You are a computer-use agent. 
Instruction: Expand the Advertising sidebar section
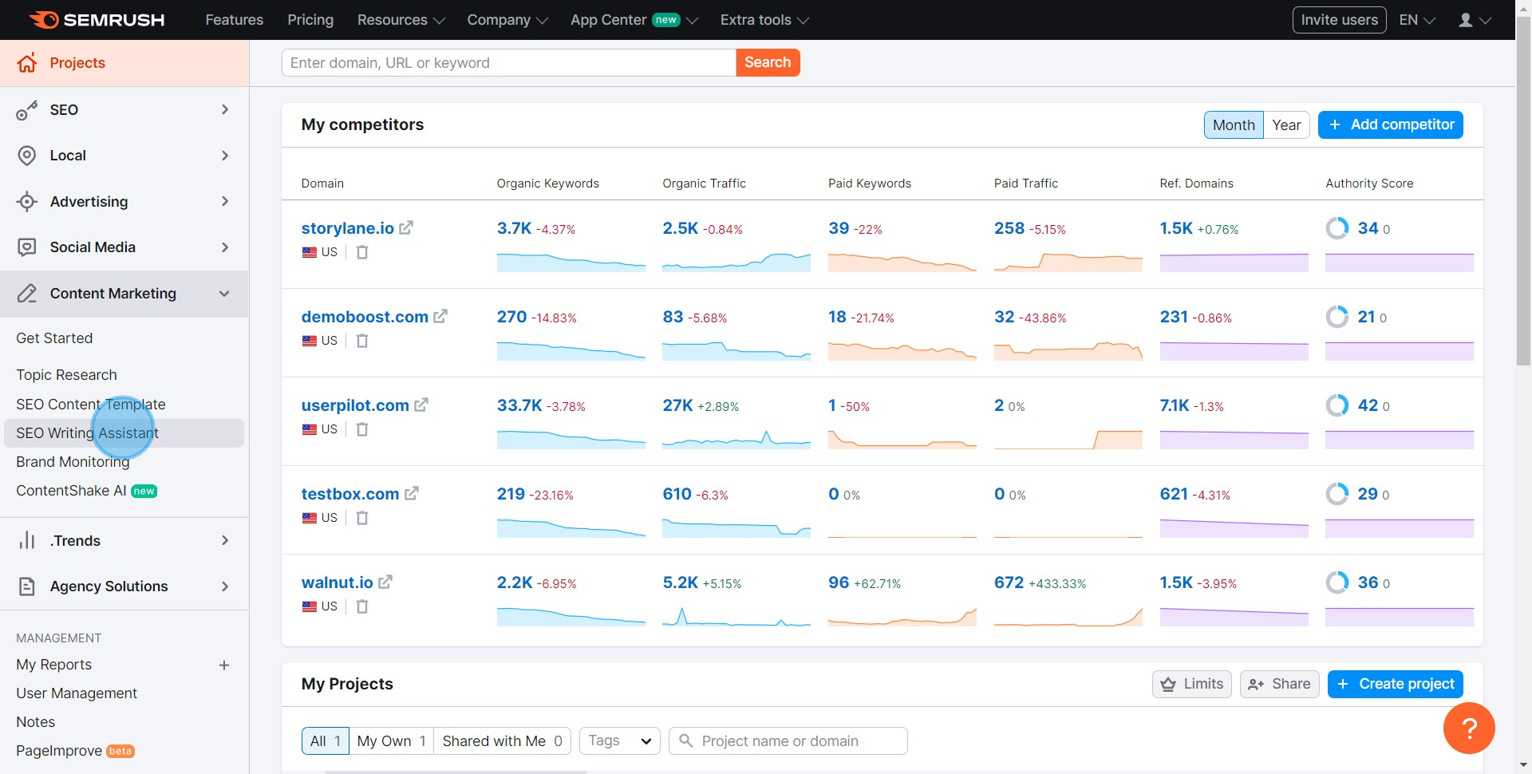pyautogui.click(x=225, y=201)
